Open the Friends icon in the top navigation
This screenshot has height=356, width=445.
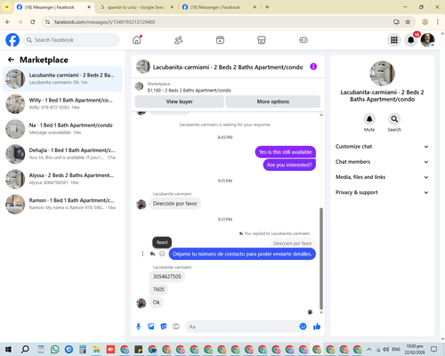pyautogui.click(x=178, y=40)
